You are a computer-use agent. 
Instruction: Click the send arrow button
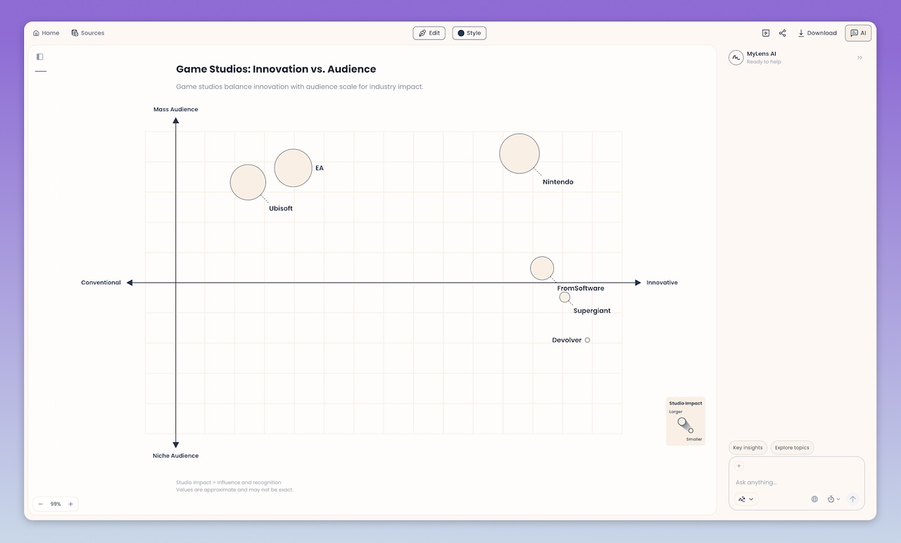pyautogui.click(x=852, y=499)
